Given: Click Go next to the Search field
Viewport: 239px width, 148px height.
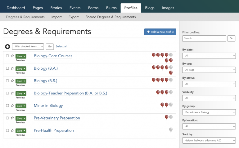Looking at the screenshot, I should [231, 38].
